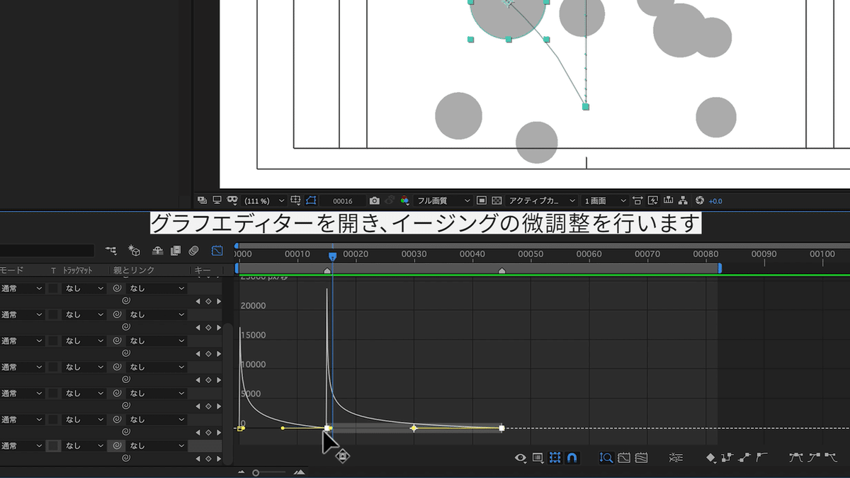Toggle the Graph Editor button

[x=217, y=250]
